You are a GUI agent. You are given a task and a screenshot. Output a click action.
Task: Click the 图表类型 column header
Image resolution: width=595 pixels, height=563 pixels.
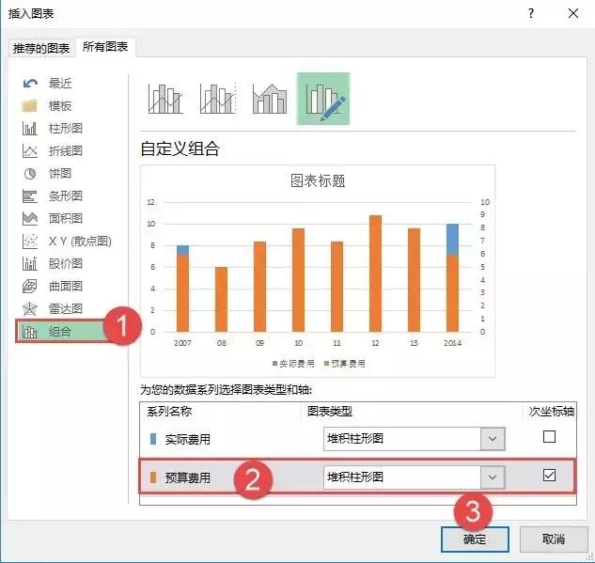(x=330, y=412)
